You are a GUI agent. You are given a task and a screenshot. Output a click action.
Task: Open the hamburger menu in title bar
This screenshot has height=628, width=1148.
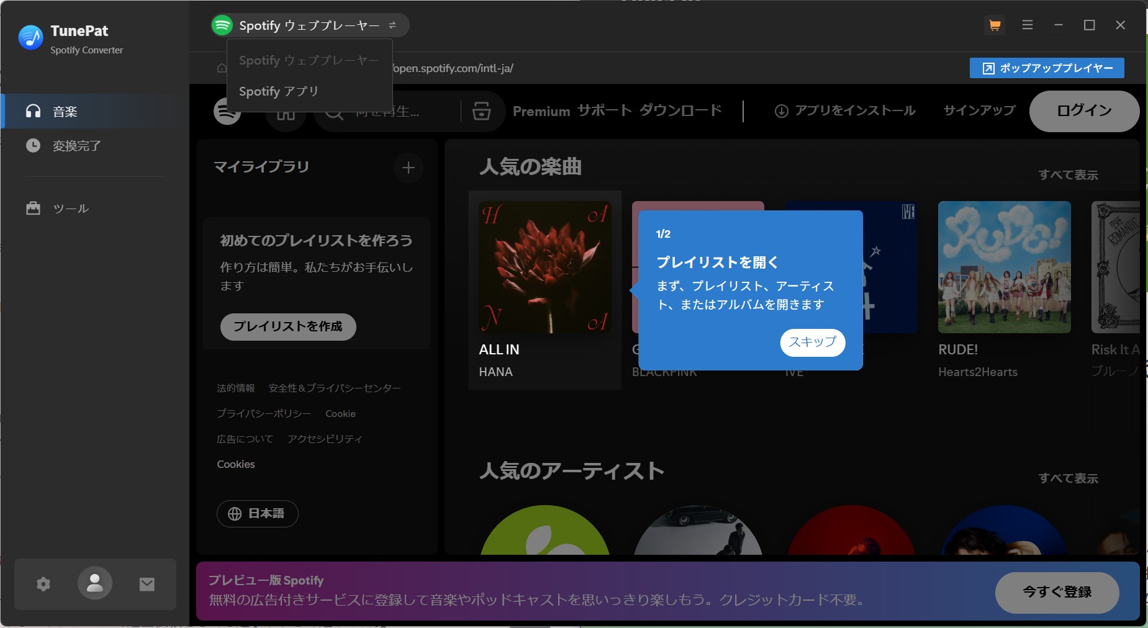tap(1028, 25)
